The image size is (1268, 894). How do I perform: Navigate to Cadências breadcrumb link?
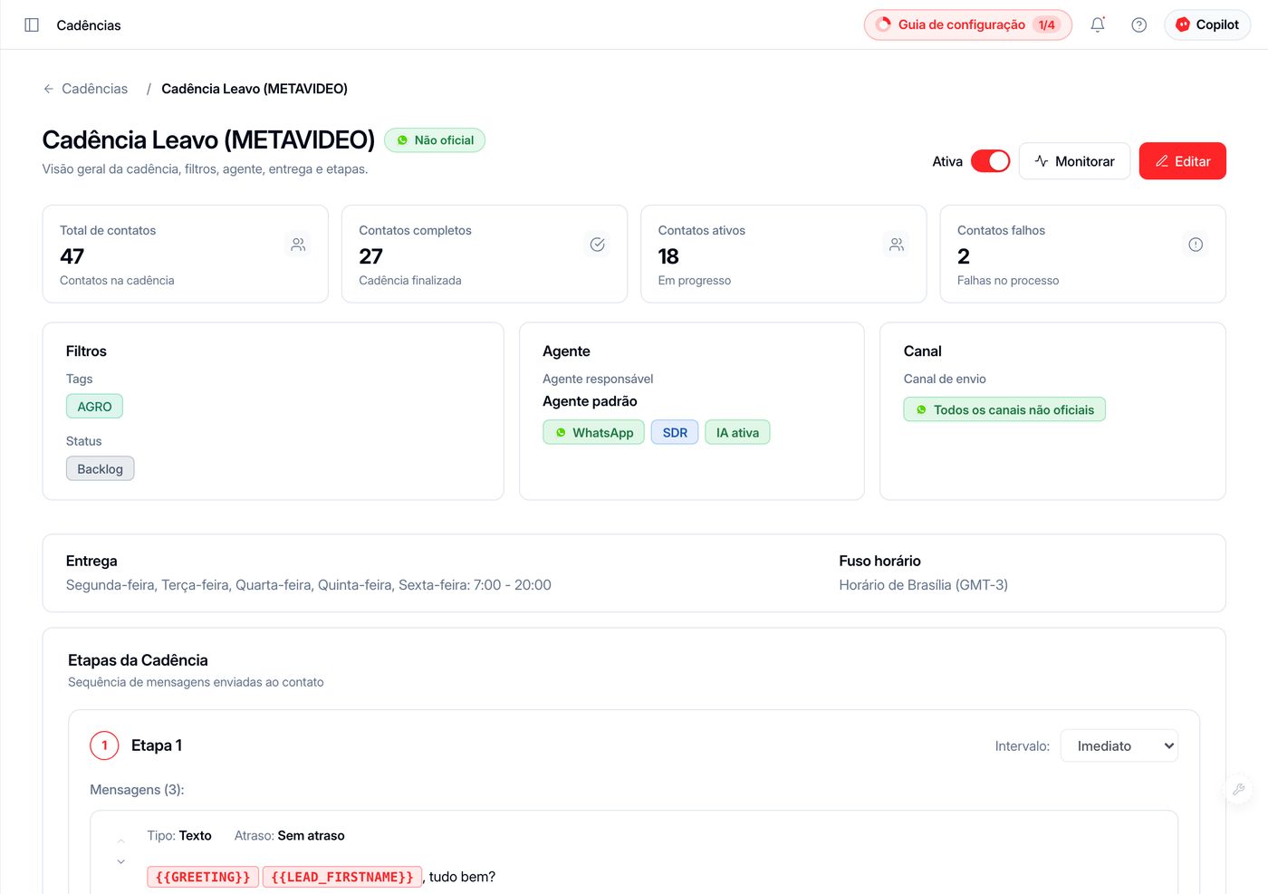click(x=94, y=89)
